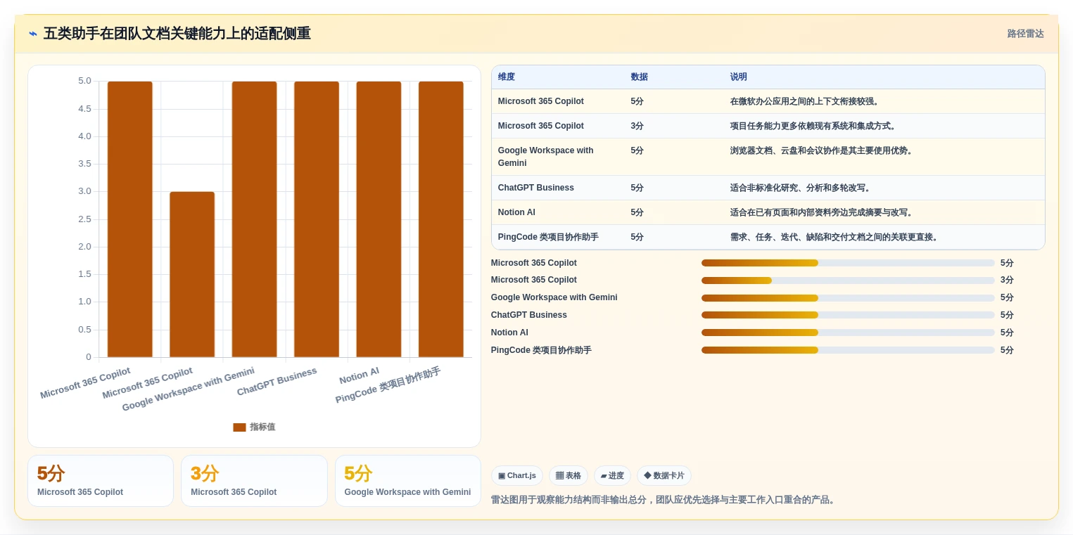Click the table description 适合在已有页面和内部资料旁边完成摘要与改写。
Image resolution: width=1073 pixels, height=535 pixels.
tap(823, 212)
